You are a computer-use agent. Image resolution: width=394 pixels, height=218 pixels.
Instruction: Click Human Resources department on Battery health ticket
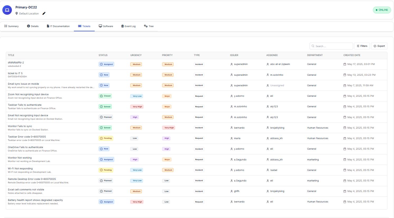pos(318,202)
